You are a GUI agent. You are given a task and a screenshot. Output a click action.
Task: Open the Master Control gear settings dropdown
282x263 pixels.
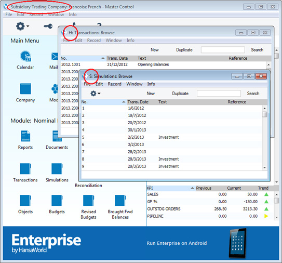click(22, 27)
